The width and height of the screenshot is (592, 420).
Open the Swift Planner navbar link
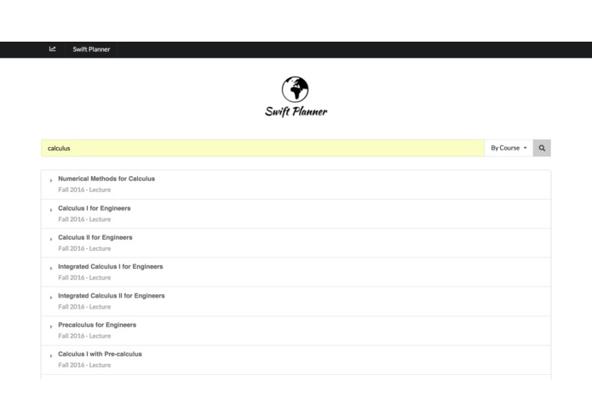click(x=91, y=49)
